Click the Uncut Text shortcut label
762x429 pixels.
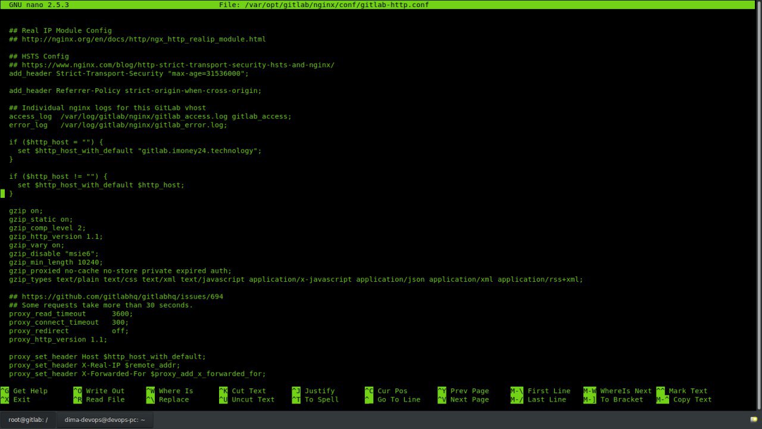253,399
